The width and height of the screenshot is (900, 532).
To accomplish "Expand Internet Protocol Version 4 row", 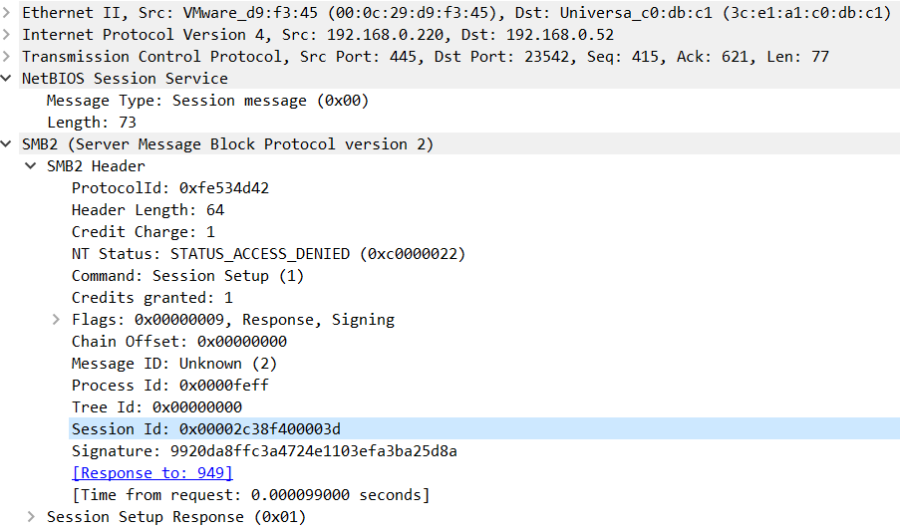I will 6,35.
